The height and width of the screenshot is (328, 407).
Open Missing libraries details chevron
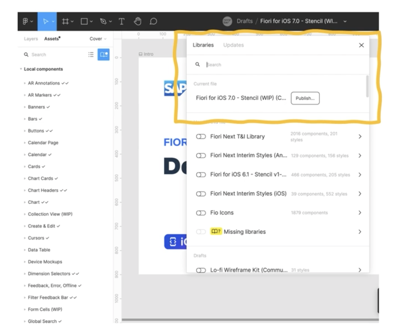coord(360,232)
